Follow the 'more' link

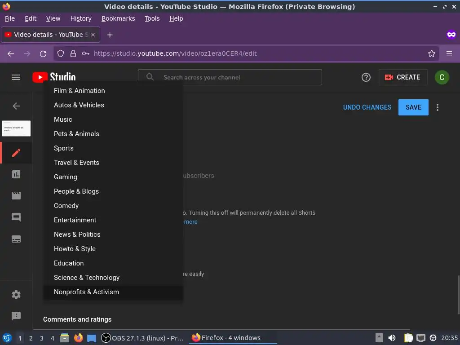(190, 222)
